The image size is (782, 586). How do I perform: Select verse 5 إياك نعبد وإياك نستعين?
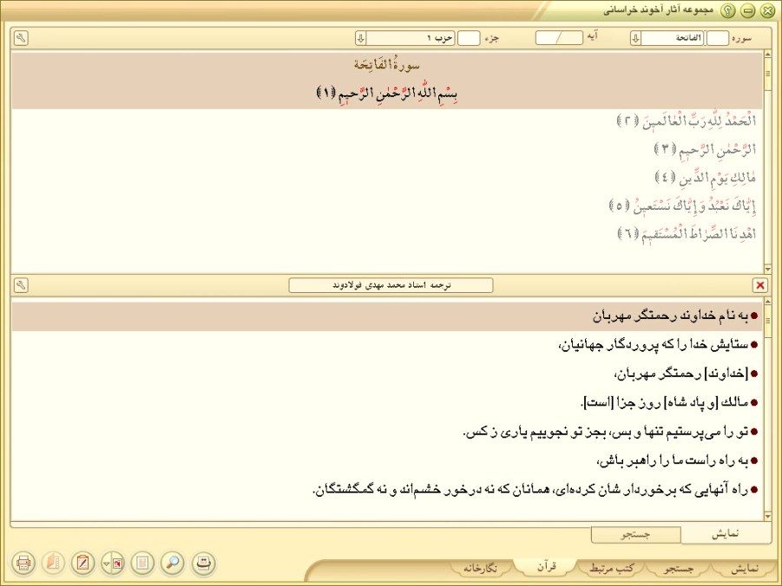tap(683, 205)
